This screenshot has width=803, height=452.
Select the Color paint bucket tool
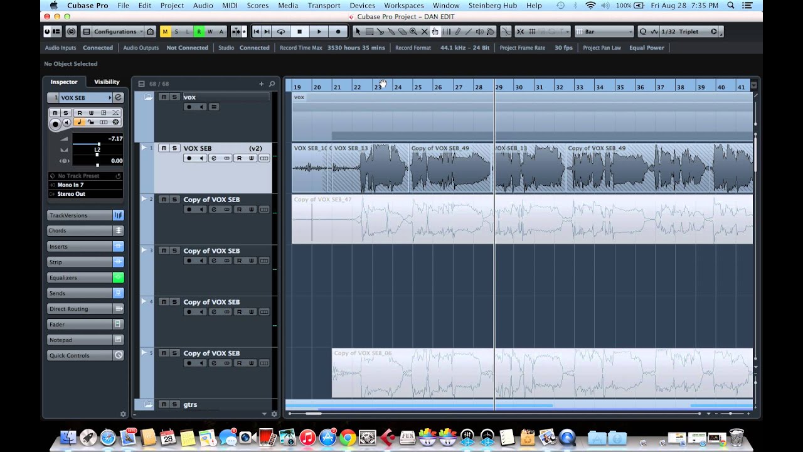click(491, 31)
